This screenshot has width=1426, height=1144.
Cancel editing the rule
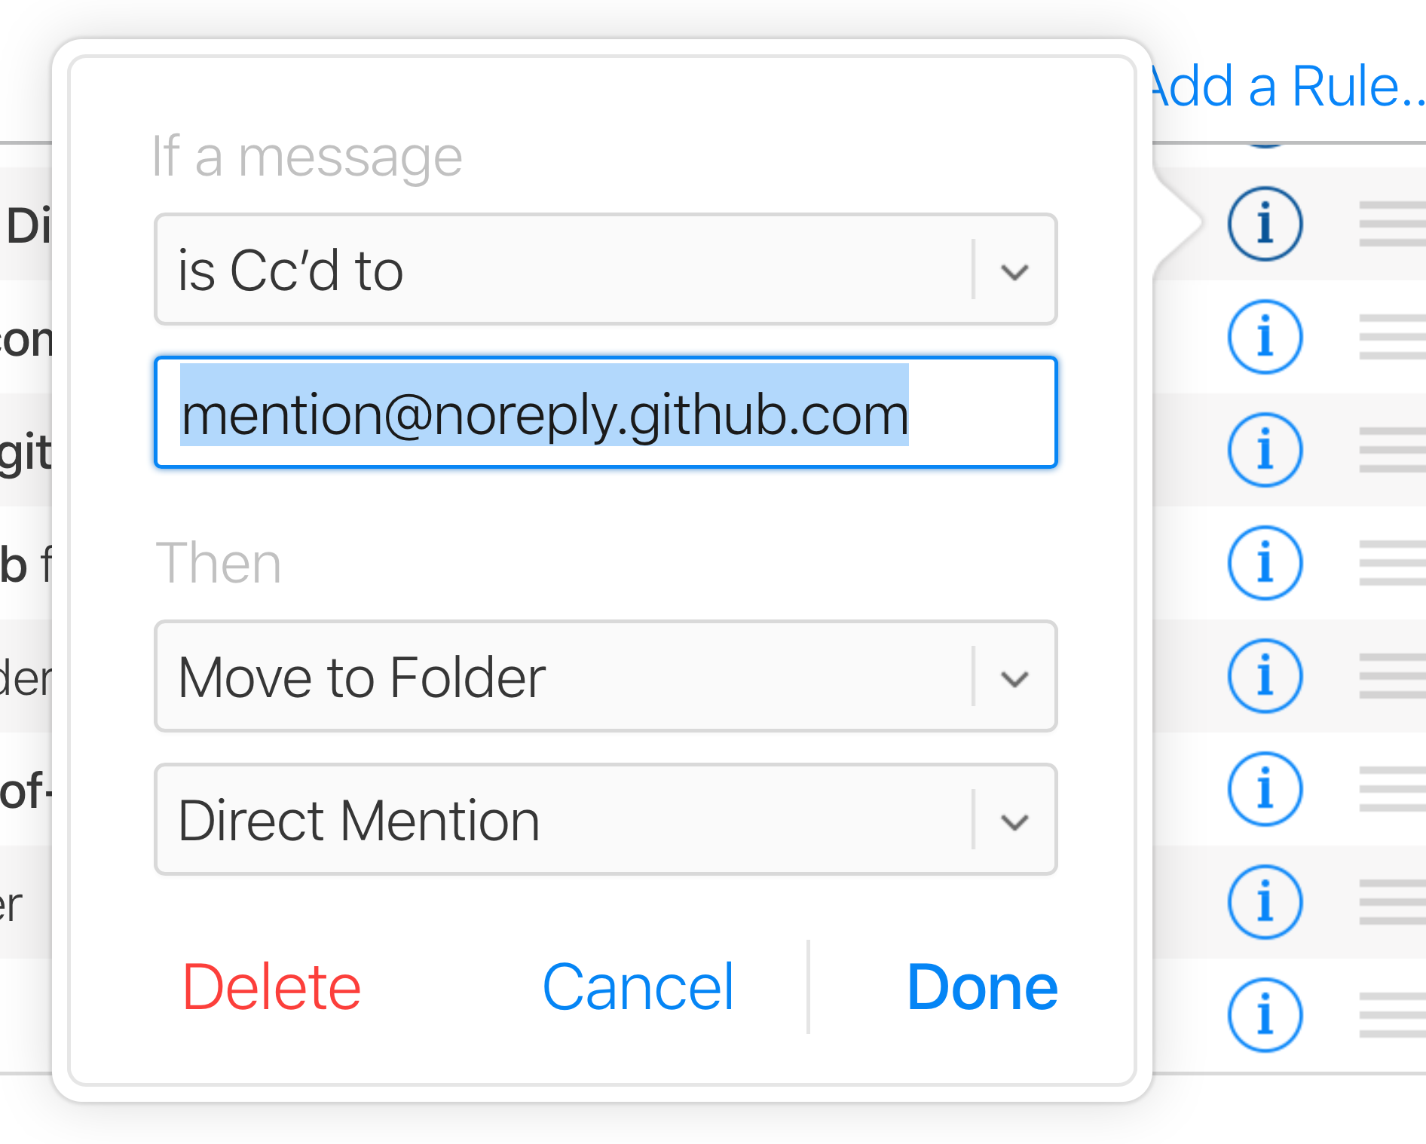pos(638,987)
